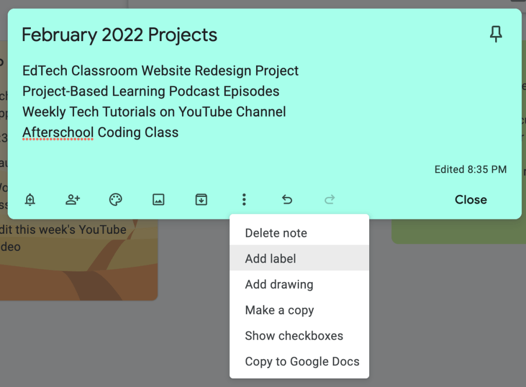The width and height of the screenshot is (526, 387).
Task: Click the Edited 8:35 PM timestamp
Action: [x=470, y=169]
